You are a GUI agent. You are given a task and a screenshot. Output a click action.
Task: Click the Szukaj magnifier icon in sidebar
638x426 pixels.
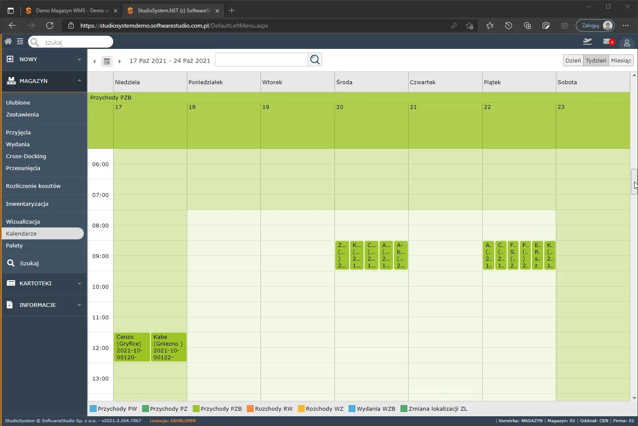[x=11, y=263]
